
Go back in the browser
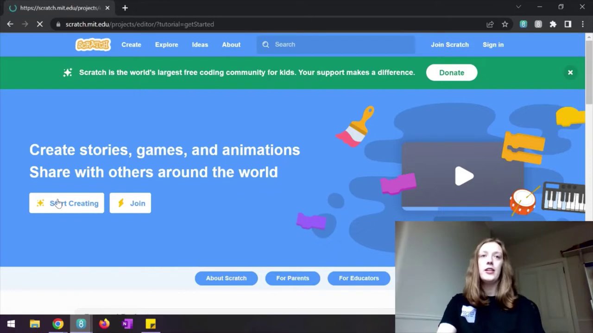click(10, 24)
